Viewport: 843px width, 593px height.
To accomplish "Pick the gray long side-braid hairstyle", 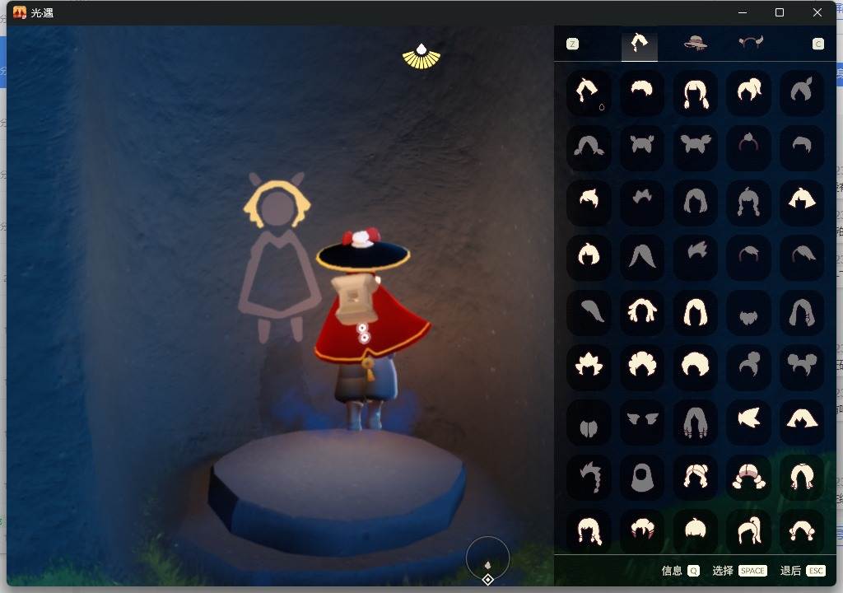I will [589, 477].
